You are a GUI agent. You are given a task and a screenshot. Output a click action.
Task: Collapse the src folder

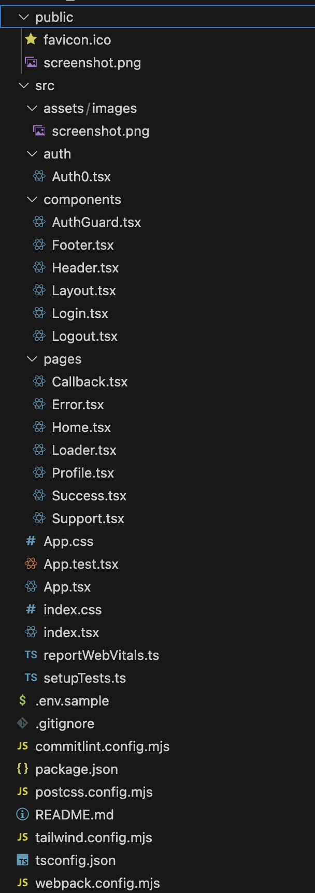23,85
